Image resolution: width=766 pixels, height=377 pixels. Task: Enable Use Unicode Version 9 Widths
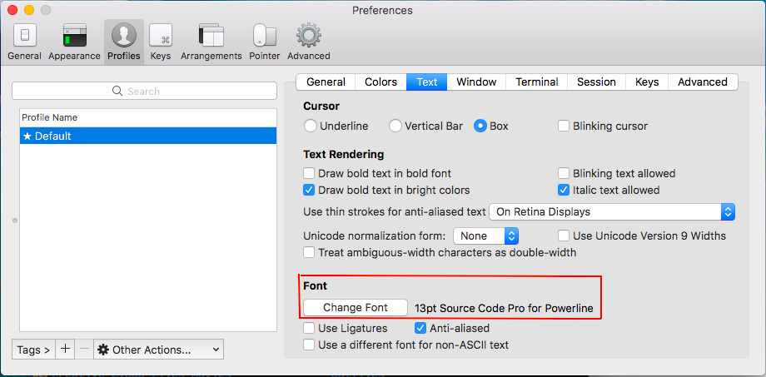click(x=564, y=236)
